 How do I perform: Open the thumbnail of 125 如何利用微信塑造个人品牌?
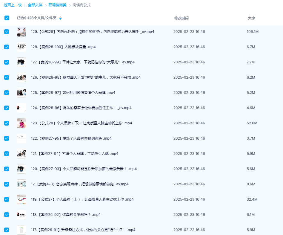21,92
